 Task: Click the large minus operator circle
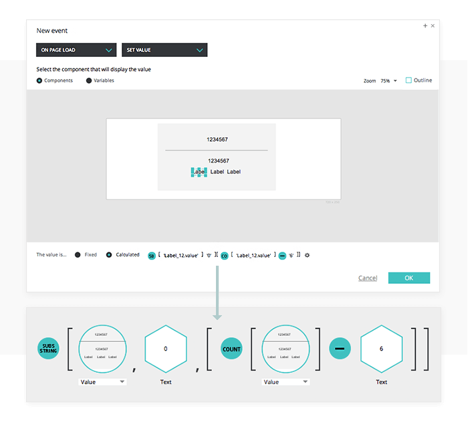pos(340,349)
